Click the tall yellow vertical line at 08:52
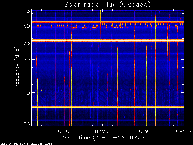The width and height of the screenshot is (193, 145). pos(100,76)
